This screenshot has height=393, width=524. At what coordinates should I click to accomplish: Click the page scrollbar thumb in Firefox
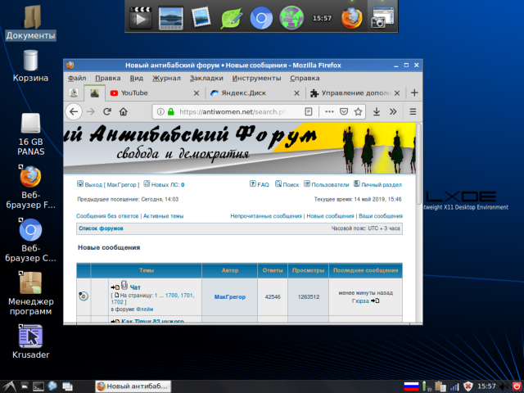[x=419, y=164]
